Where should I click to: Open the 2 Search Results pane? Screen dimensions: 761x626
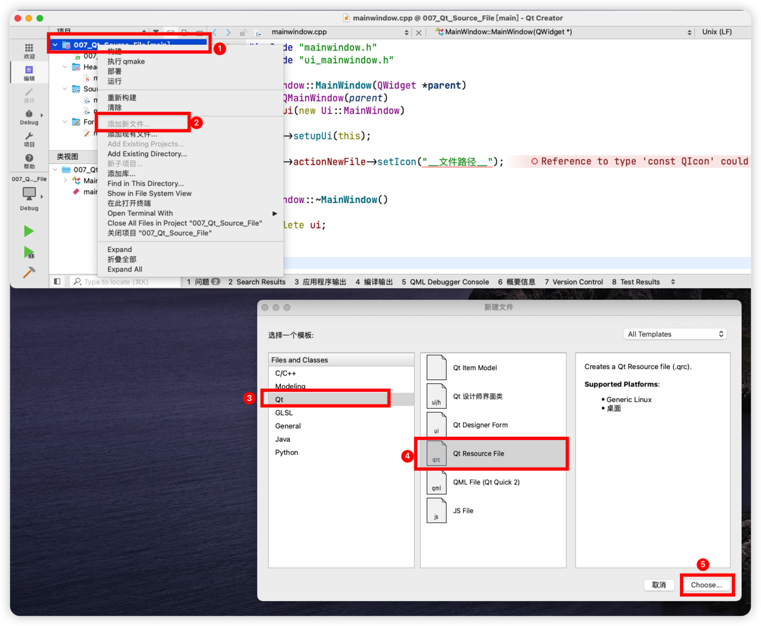click(x=257, y=282)
